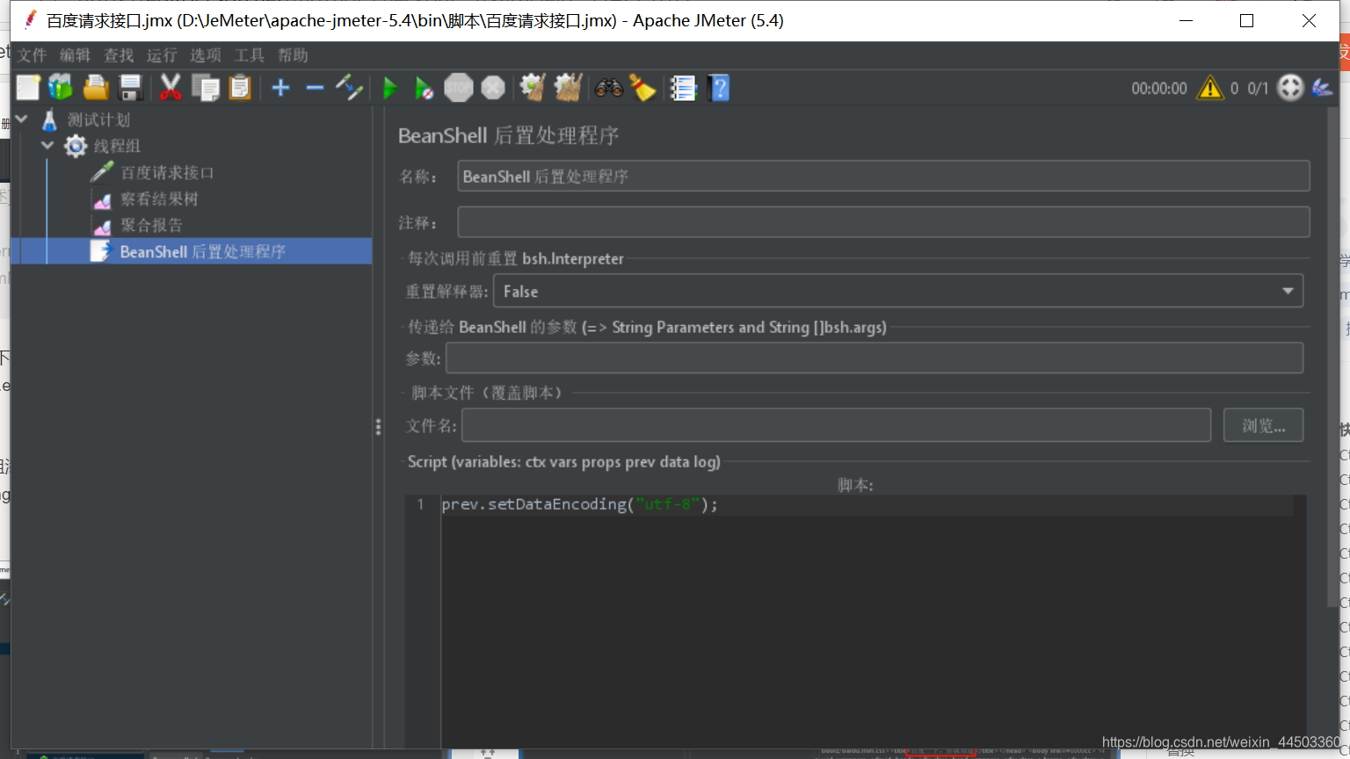Open the 选项 menu
Viewport: 1350px width, 759px height.
coord(206,55)
